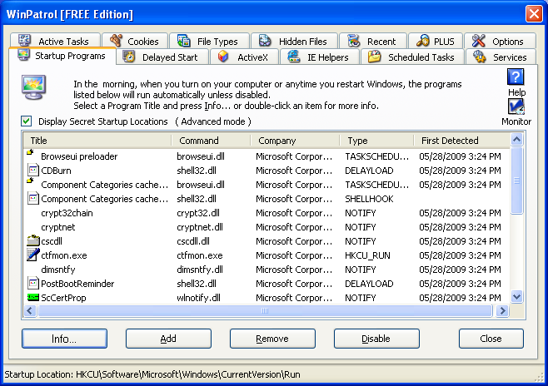This screenshot has width=548, height=386.
Task: Click the Monitor icon
Action: (516, 107)
